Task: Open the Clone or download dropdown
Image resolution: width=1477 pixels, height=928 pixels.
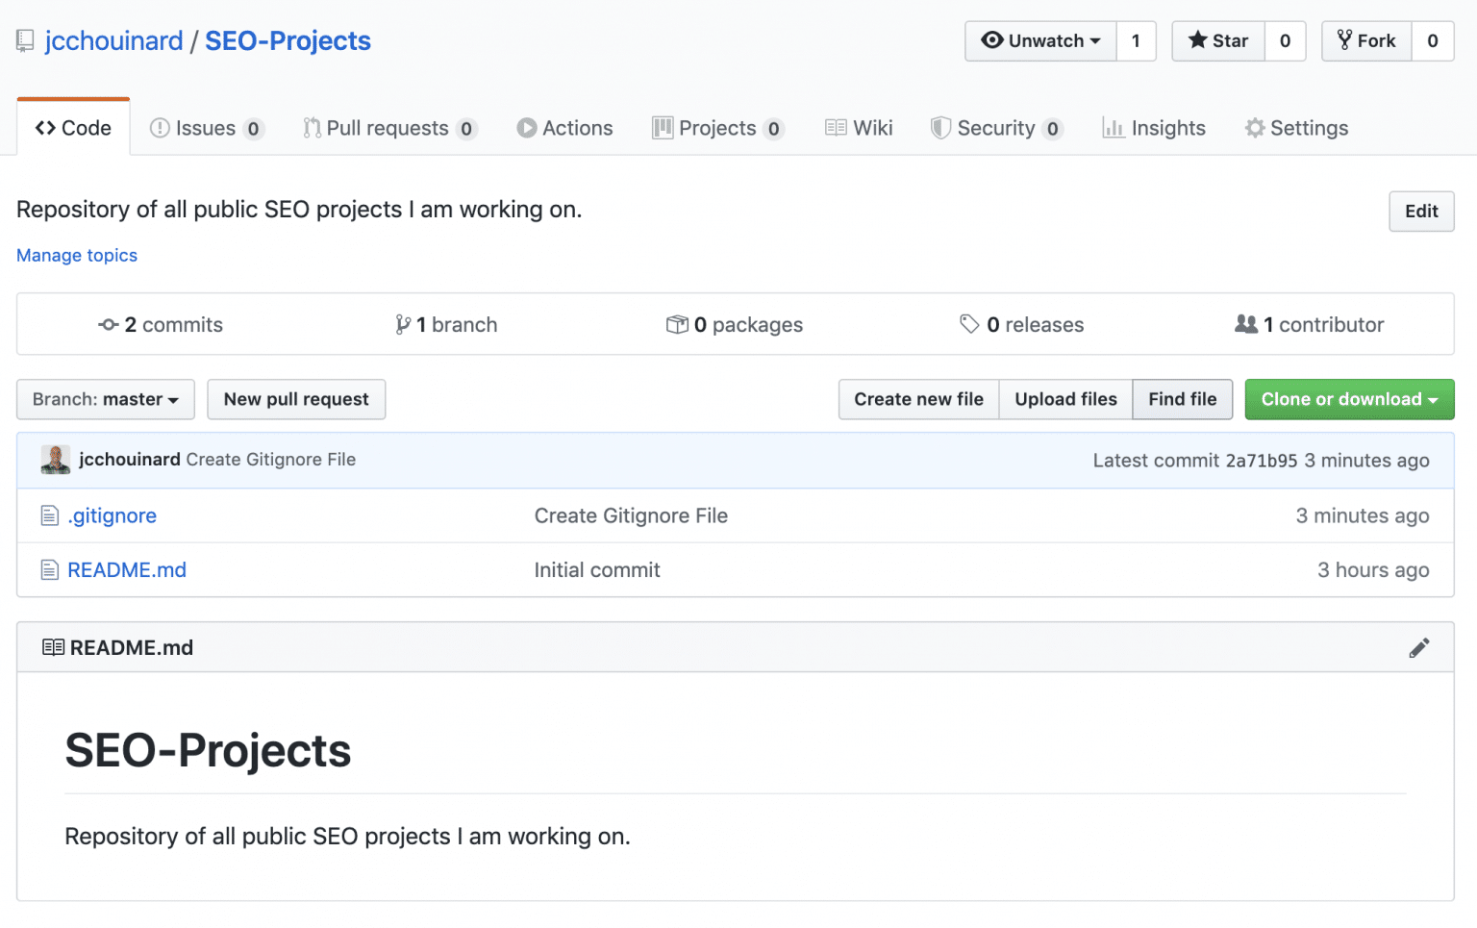Action: [x=1349, y=399]
